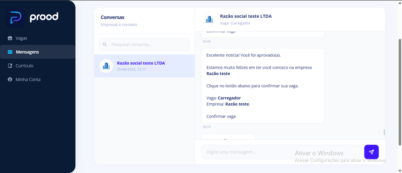Focus the Pesquisar conversa search field
The height and width of the screenshot is (173, 402).
[144, 44]
